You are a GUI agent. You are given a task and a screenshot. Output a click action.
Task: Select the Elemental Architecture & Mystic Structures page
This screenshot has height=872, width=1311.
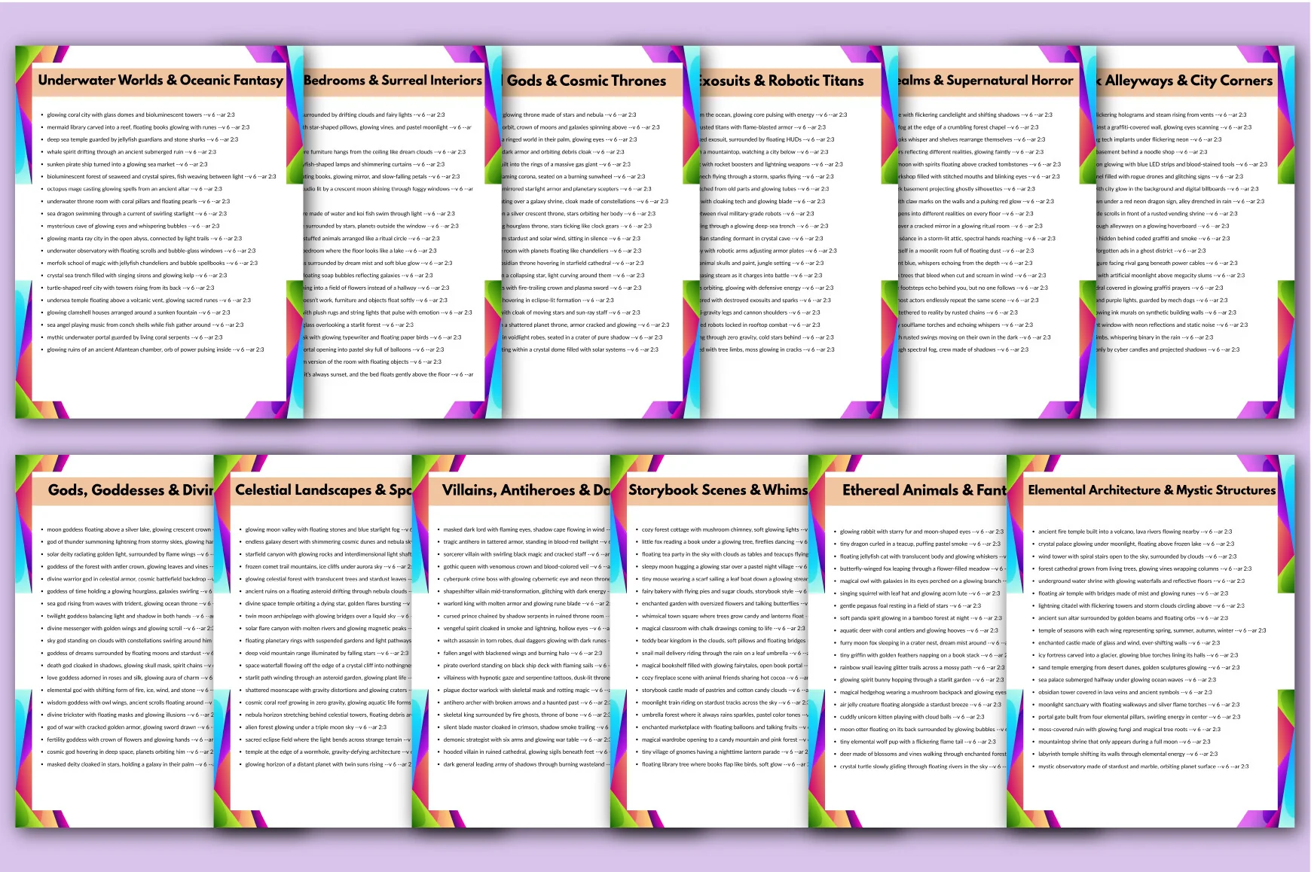[x=1151, y=641]
